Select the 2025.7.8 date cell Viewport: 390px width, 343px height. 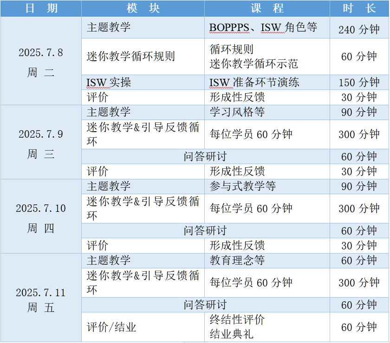(x=41, y=61)
